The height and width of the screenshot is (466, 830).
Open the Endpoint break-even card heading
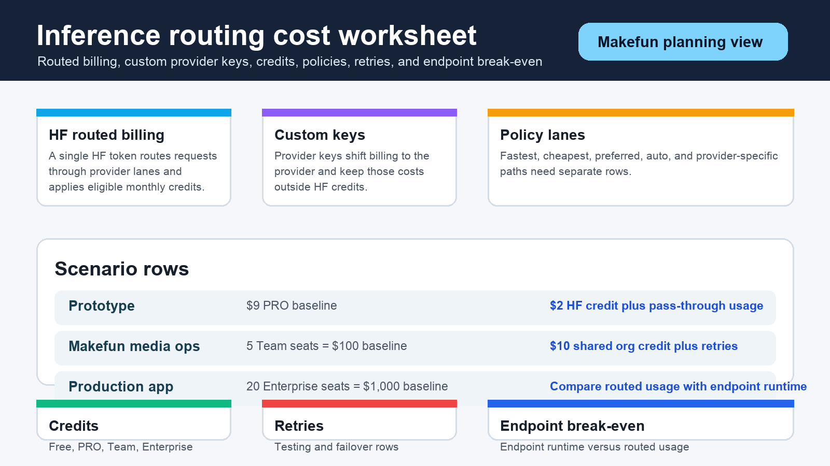pos(572,426)
